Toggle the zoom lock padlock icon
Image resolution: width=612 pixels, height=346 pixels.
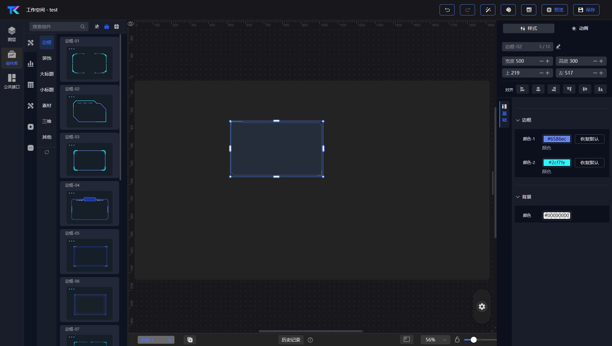(x=457, y=339)
